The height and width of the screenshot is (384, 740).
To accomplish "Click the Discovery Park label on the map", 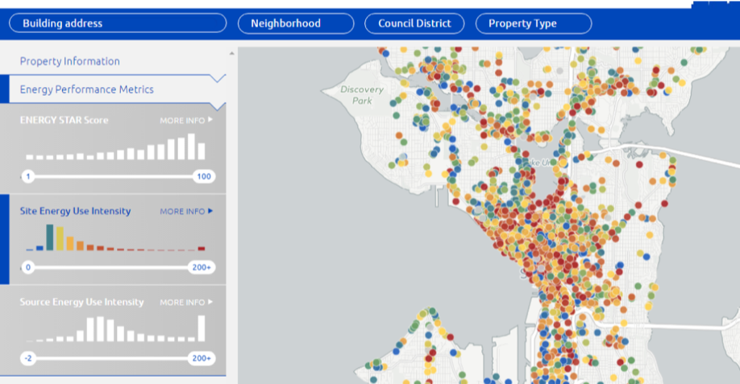I will 355,95.
